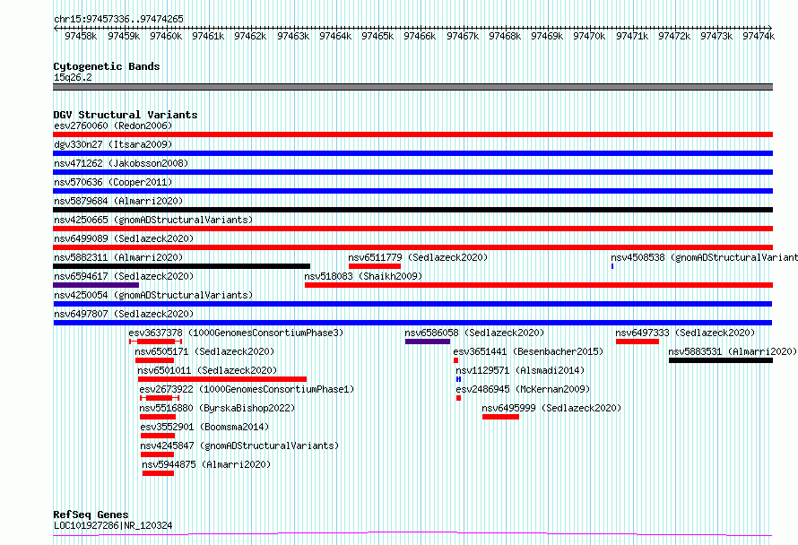Select nsv5516880 (ByrskaBishop2022) label
The height and width of the screenshot is (545, 798).
tap(217, 408)
